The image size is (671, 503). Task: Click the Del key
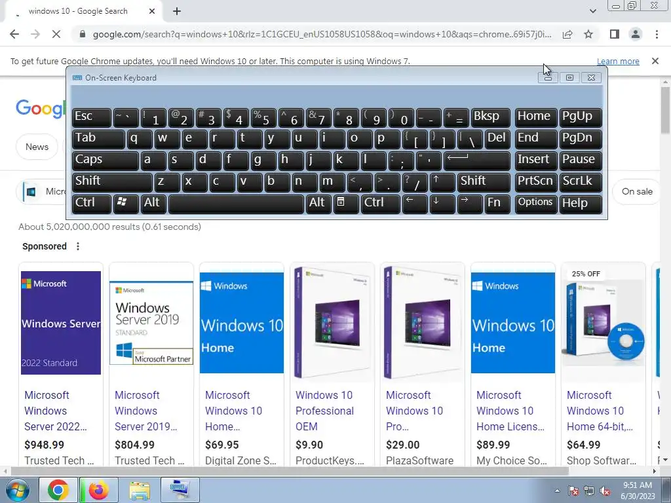tap(497, 140)
